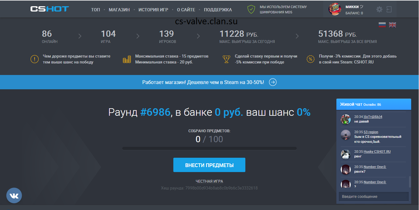Click the round number #6986
419x210 pixels.
click(155, 112)
